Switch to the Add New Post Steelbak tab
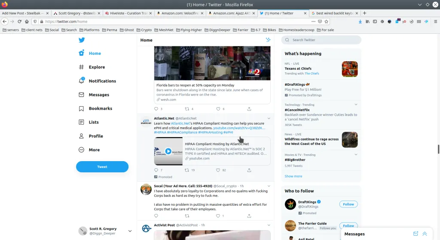The width and height of the screenshot is (440, 240). (x=24, y=13)
